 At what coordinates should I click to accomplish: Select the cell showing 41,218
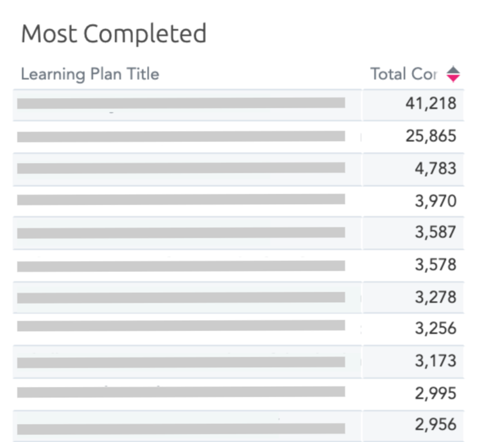click(431, 104)
